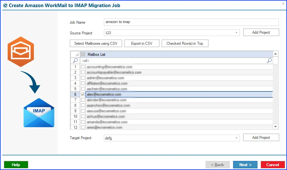Check the mailbox checkbox in row 10
Viewport: 287px width, 170px height.
83,116
